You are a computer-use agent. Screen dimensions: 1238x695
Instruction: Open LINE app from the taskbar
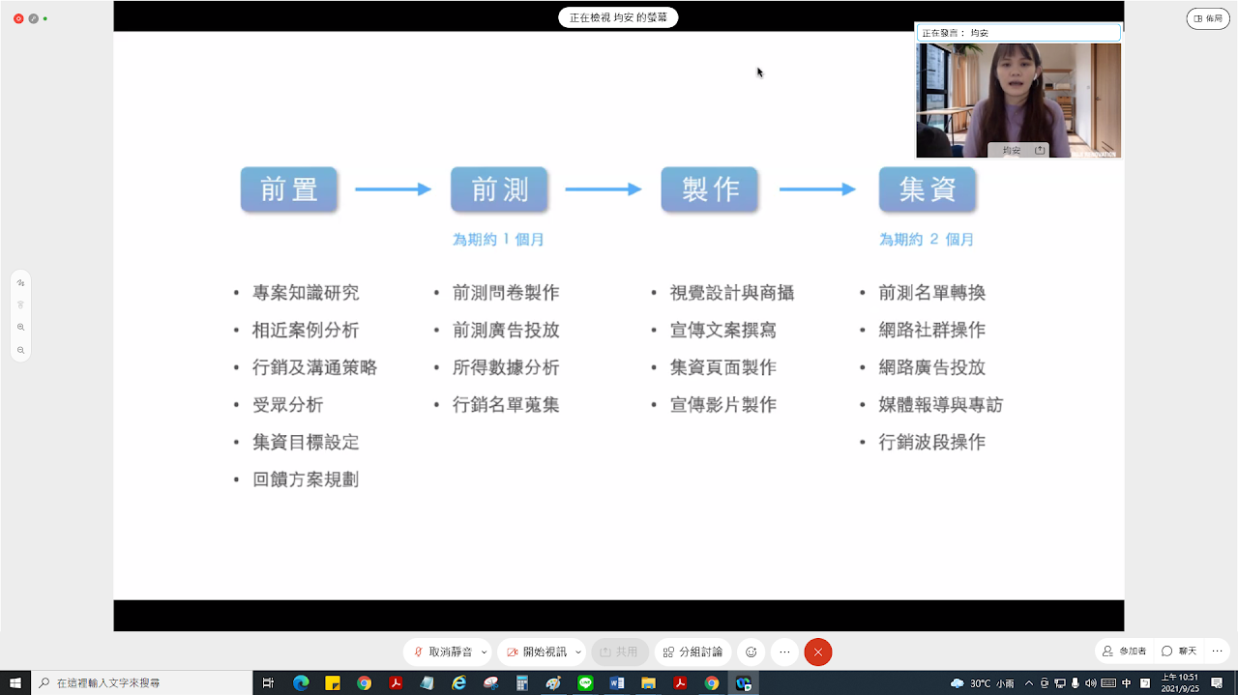click(585, 683)
